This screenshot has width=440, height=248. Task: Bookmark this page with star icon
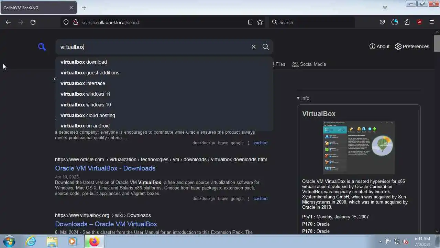tap(260, 22)
